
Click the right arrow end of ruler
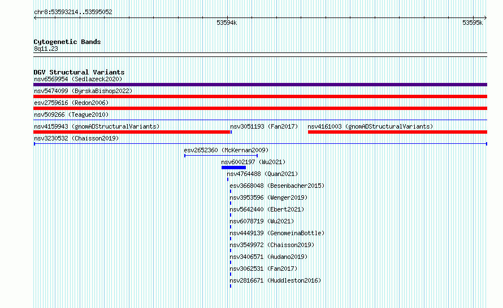(485, 17)
